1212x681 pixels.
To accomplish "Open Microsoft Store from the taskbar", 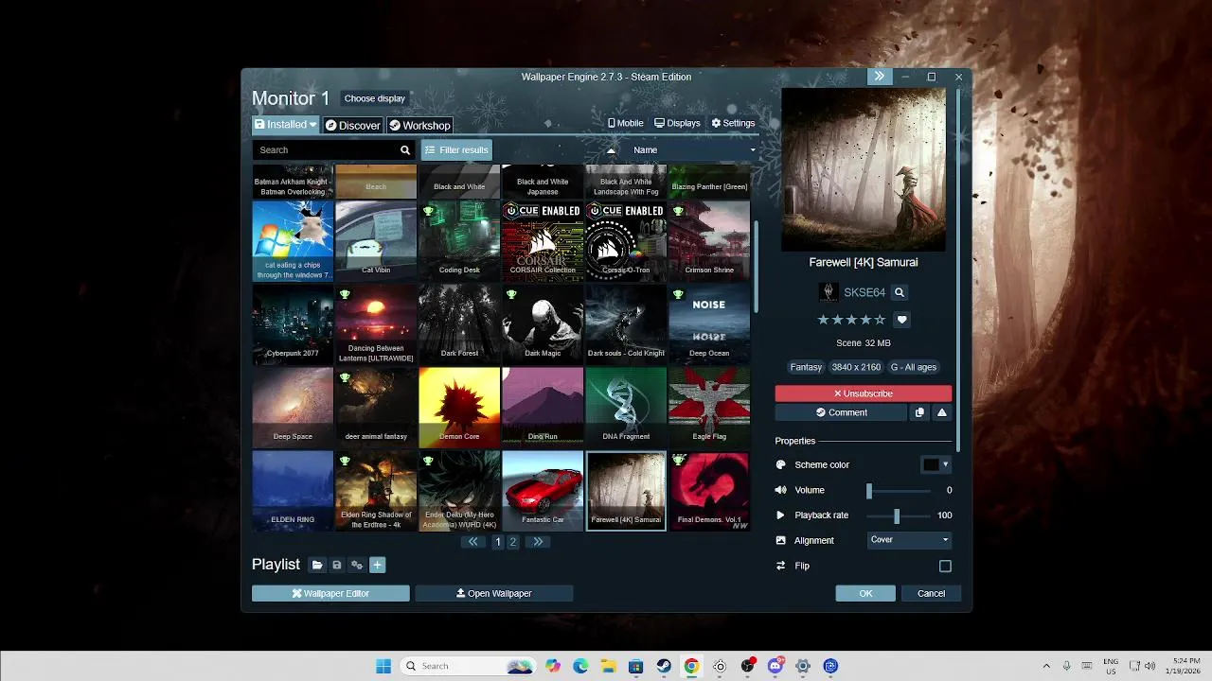I will point(636,666).
